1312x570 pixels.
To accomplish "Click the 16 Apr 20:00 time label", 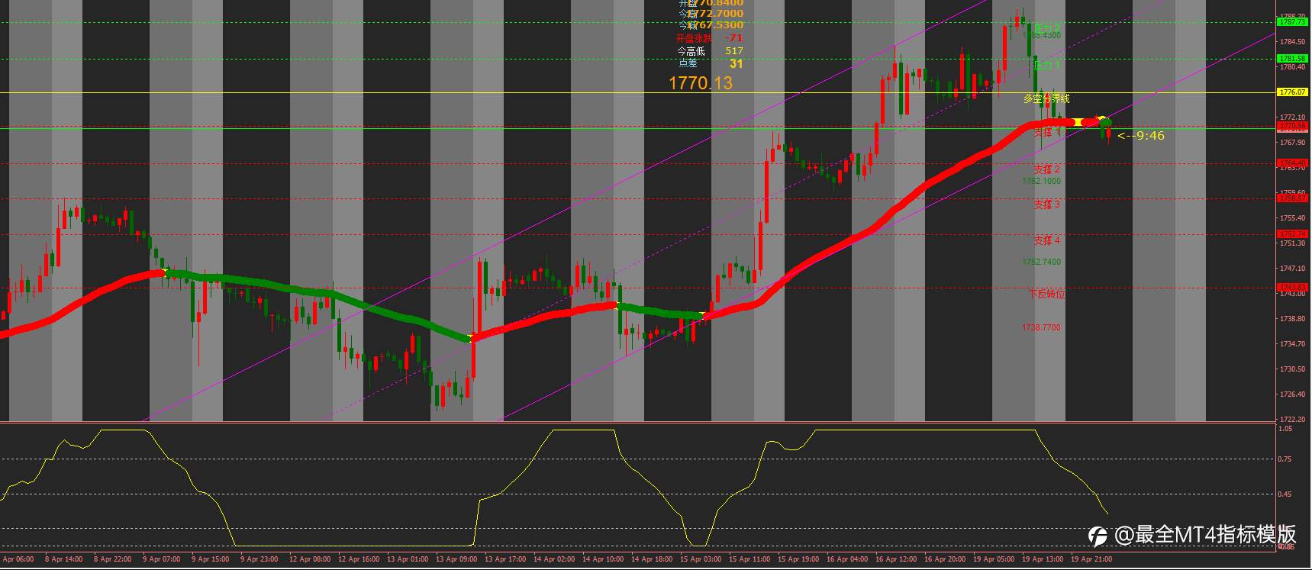I will (946, 559).
